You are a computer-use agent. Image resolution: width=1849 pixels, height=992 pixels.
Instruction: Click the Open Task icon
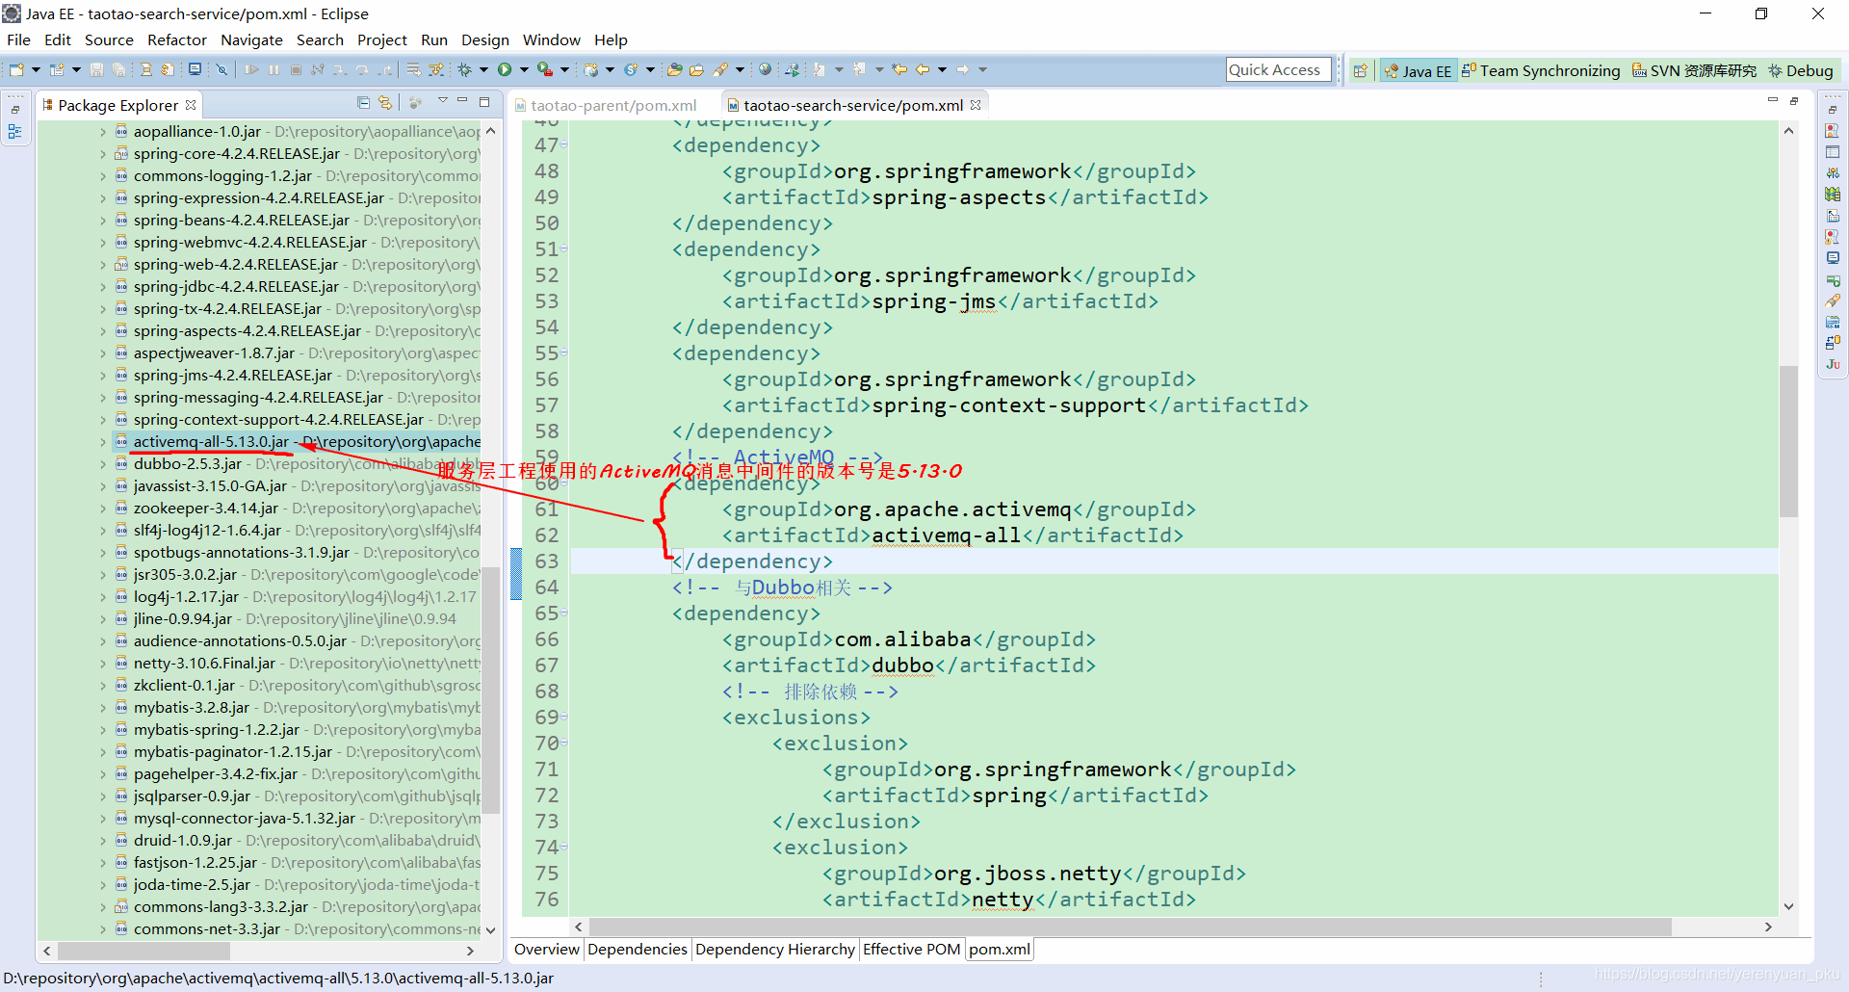pyautogui.click(x=696, y=69)
